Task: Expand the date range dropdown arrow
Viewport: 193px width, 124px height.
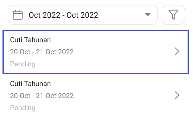Action: point(148,15)
